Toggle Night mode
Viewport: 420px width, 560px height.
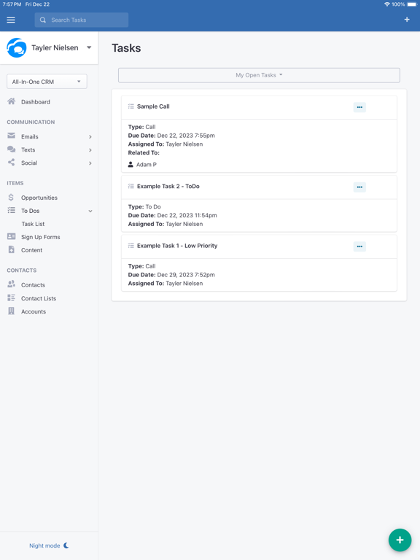click(x=49, y=545)
